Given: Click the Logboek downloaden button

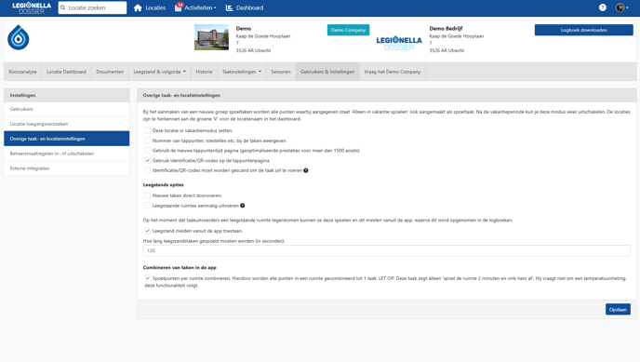Looking at the screenshot, I should point(583,30).
